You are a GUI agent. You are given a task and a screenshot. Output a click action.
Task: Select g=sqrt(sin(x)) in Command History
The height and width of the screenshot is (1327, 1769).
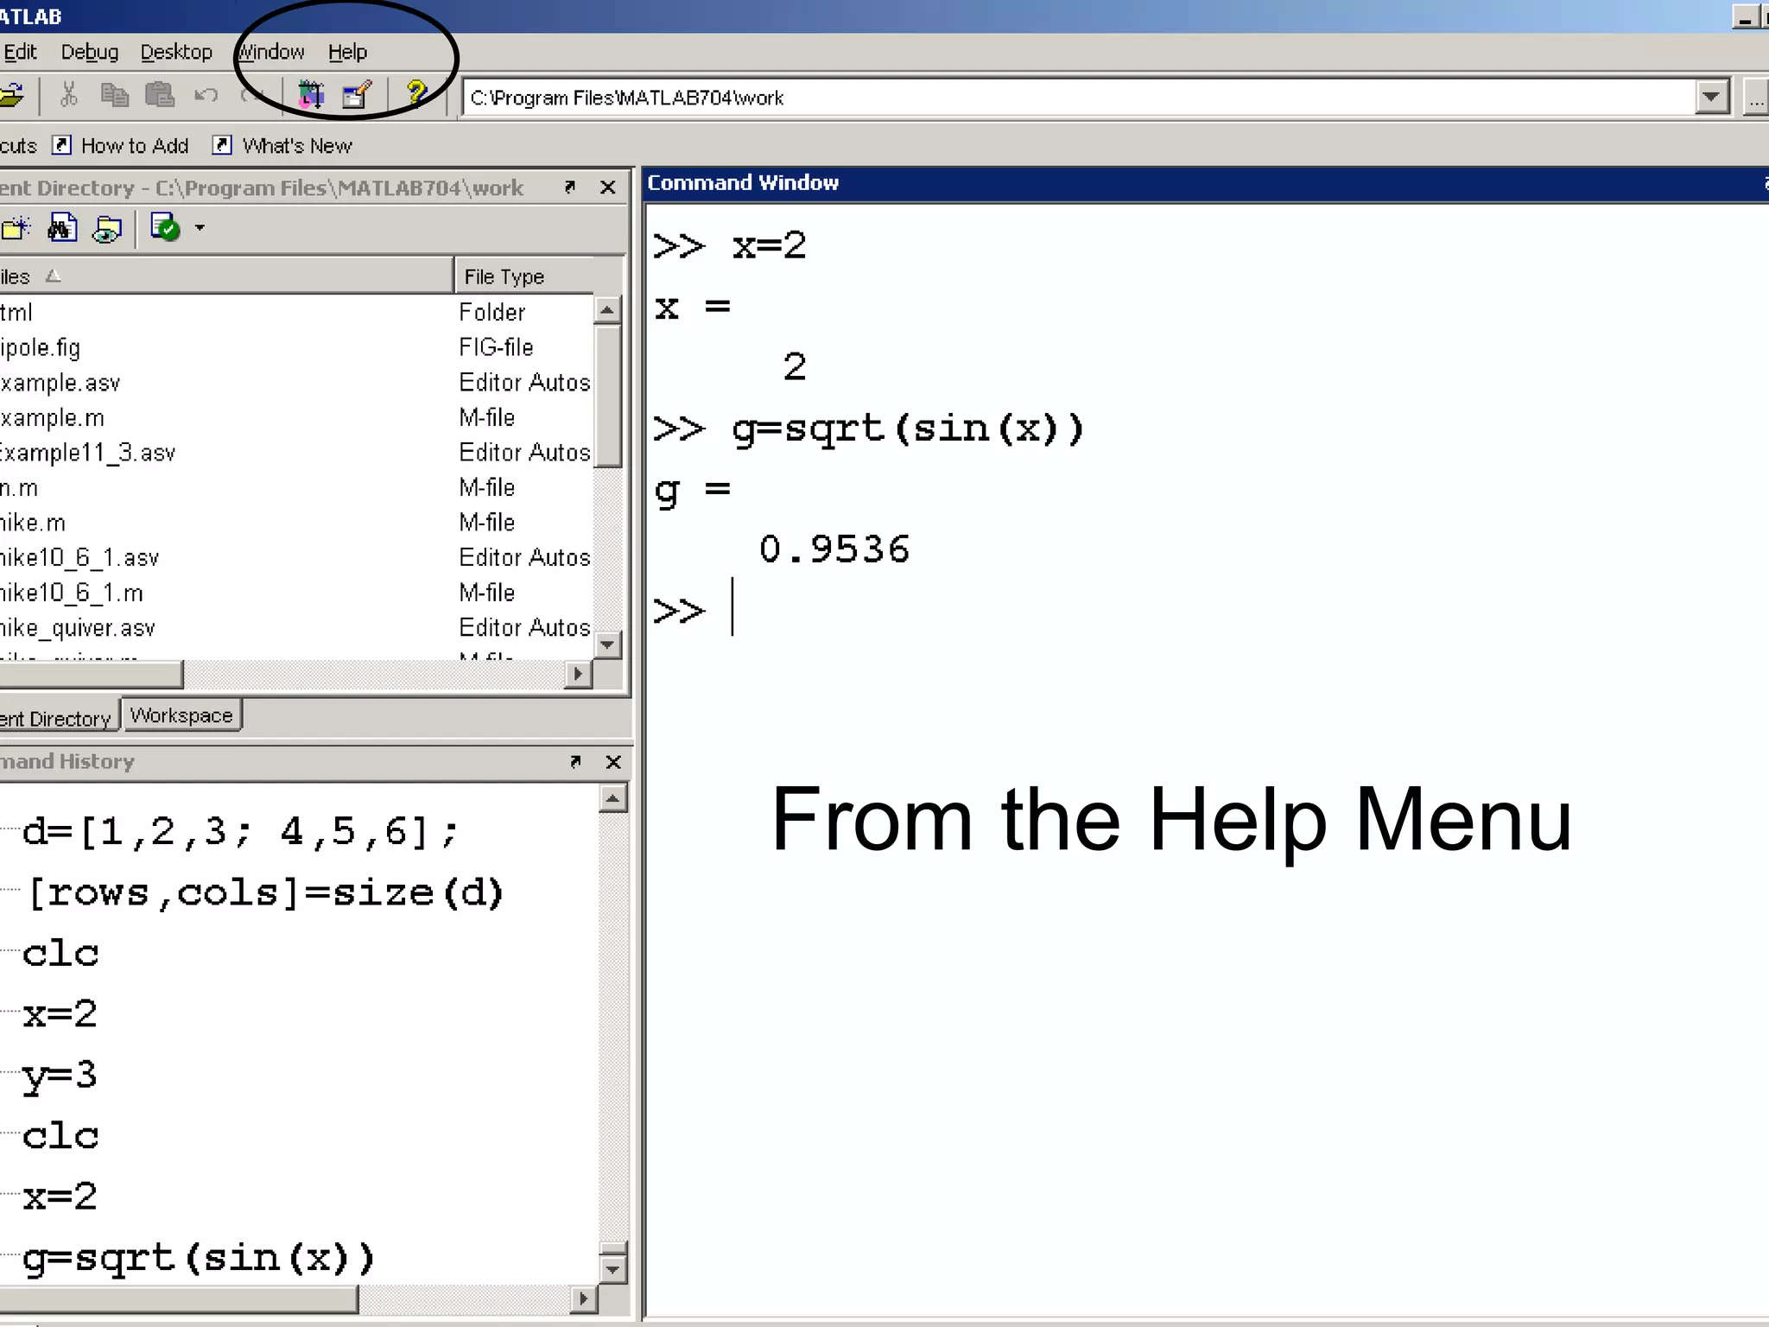(x=199, y=1257)
